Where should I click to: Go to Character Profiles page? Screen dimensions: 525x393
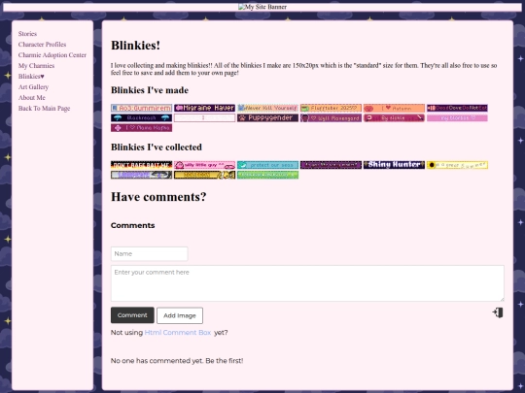pyautogui.click(x=42, y=45)
